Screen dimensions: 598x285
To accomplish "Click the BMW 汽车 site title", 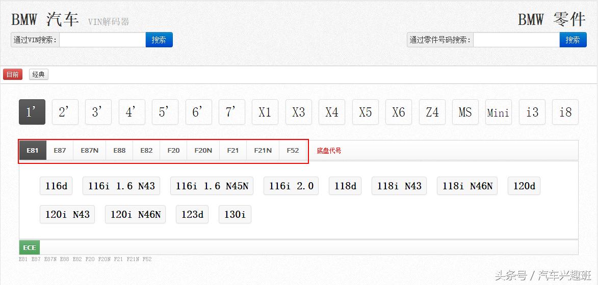I will click(x=45, y=19).
